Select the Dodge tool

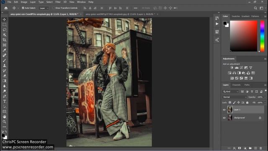tap(5, 91)
